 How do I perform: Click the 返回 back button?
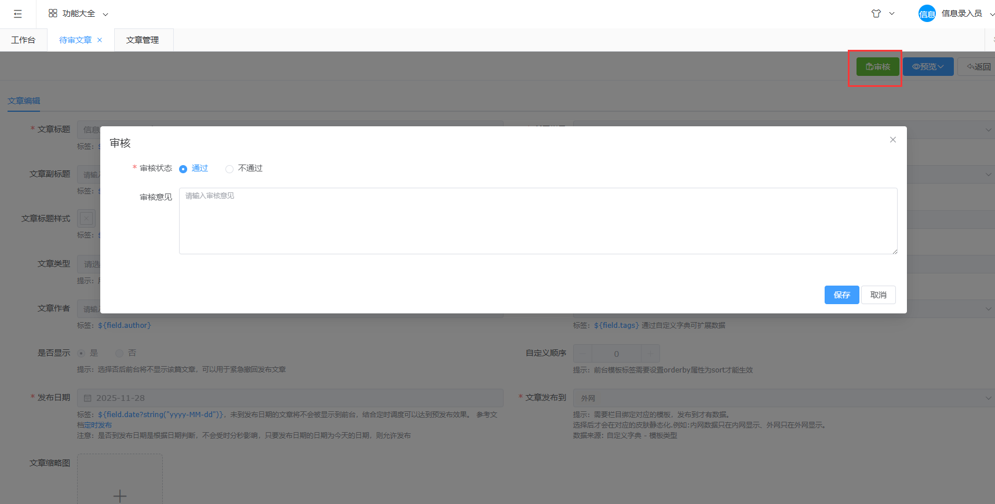(x=979, y=67)
